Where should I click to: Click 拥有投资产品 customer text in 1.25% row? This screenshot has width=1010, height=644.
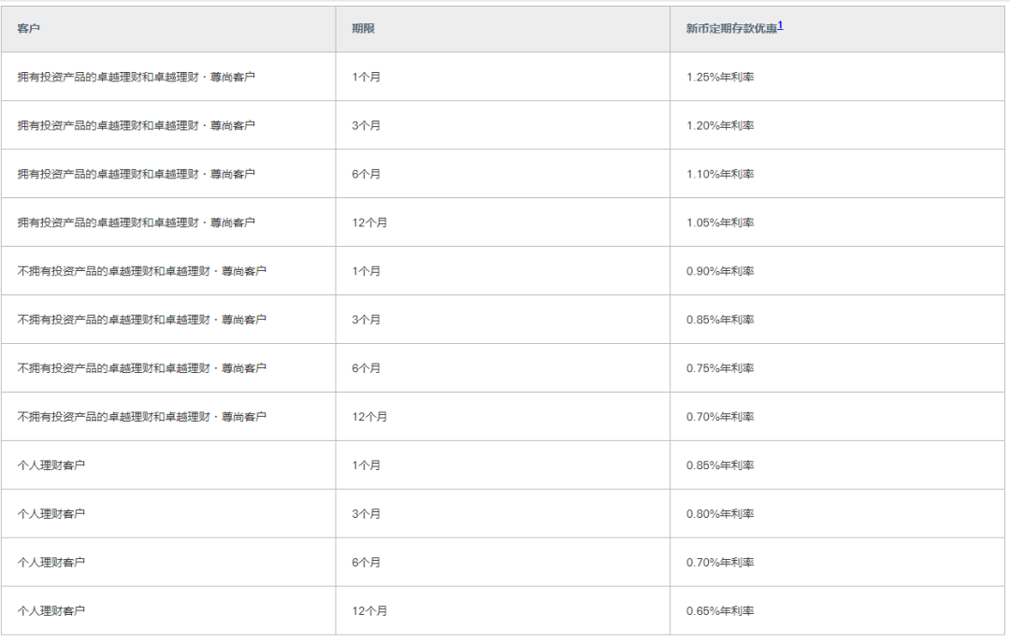click(136, 78)
